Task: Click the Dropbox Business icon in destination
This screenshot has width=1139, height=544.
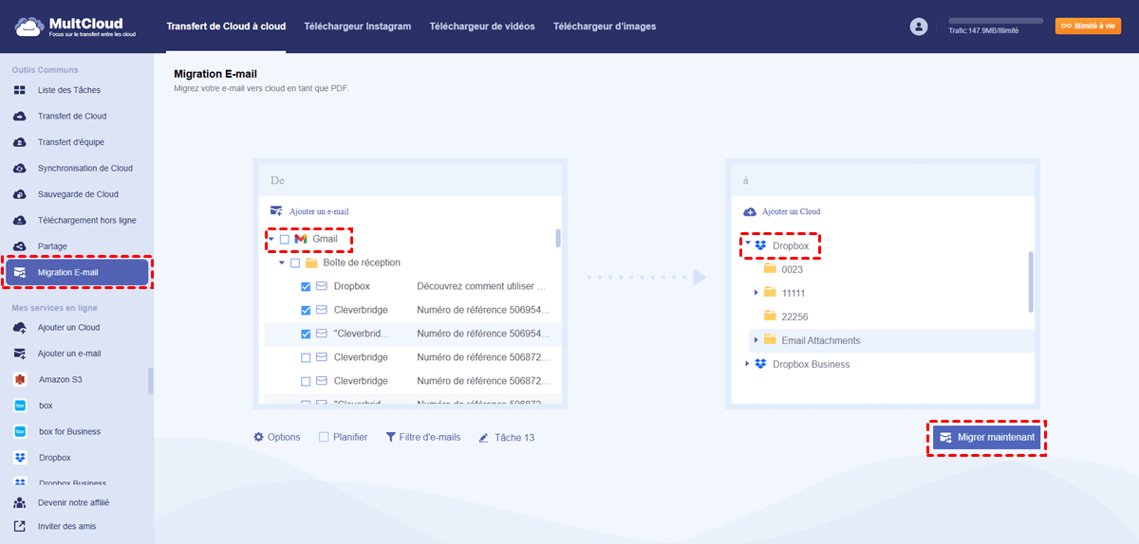Action: coord(760,364)
